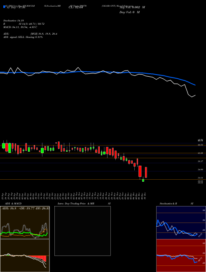Viewport: 206px width, 272px height.
Task: Click the green ADX line in ADX panel
Action: 24,234
